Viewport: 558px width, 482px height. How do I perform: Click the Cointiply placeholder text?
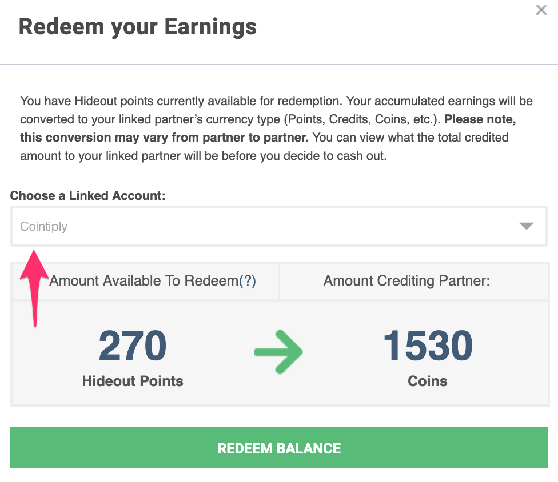43,226
